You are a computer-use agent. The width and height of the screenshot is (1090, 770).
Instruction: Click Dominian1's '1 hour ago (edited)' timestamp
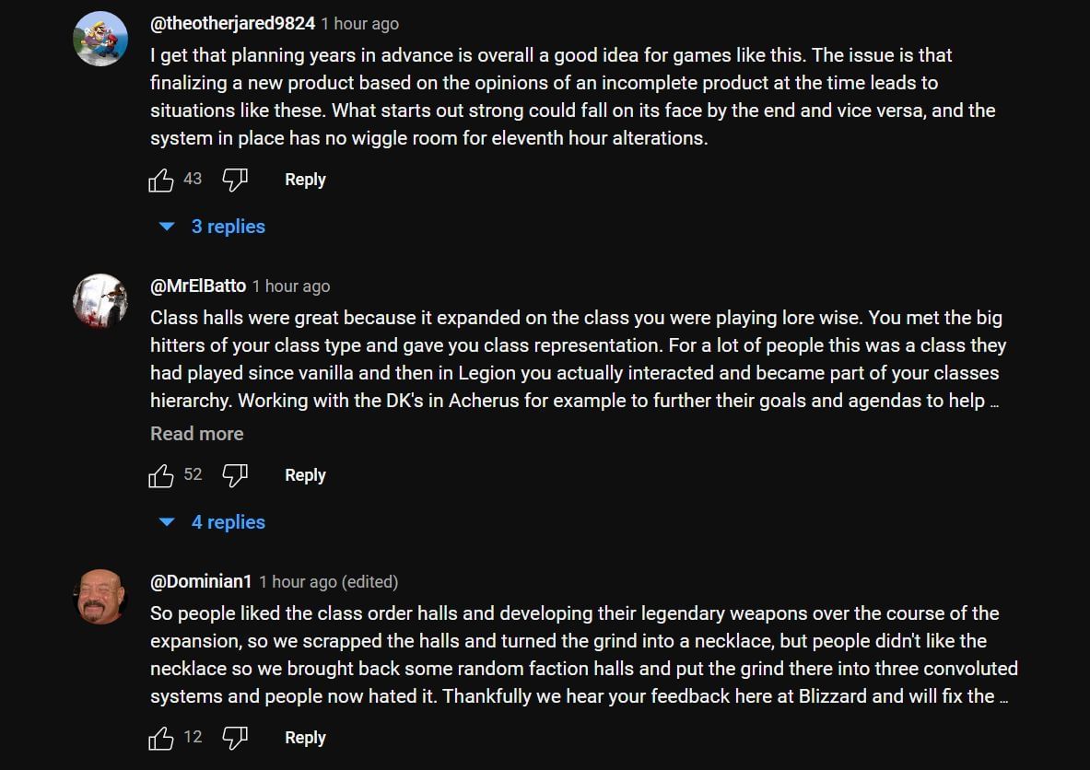click(329, 582)
